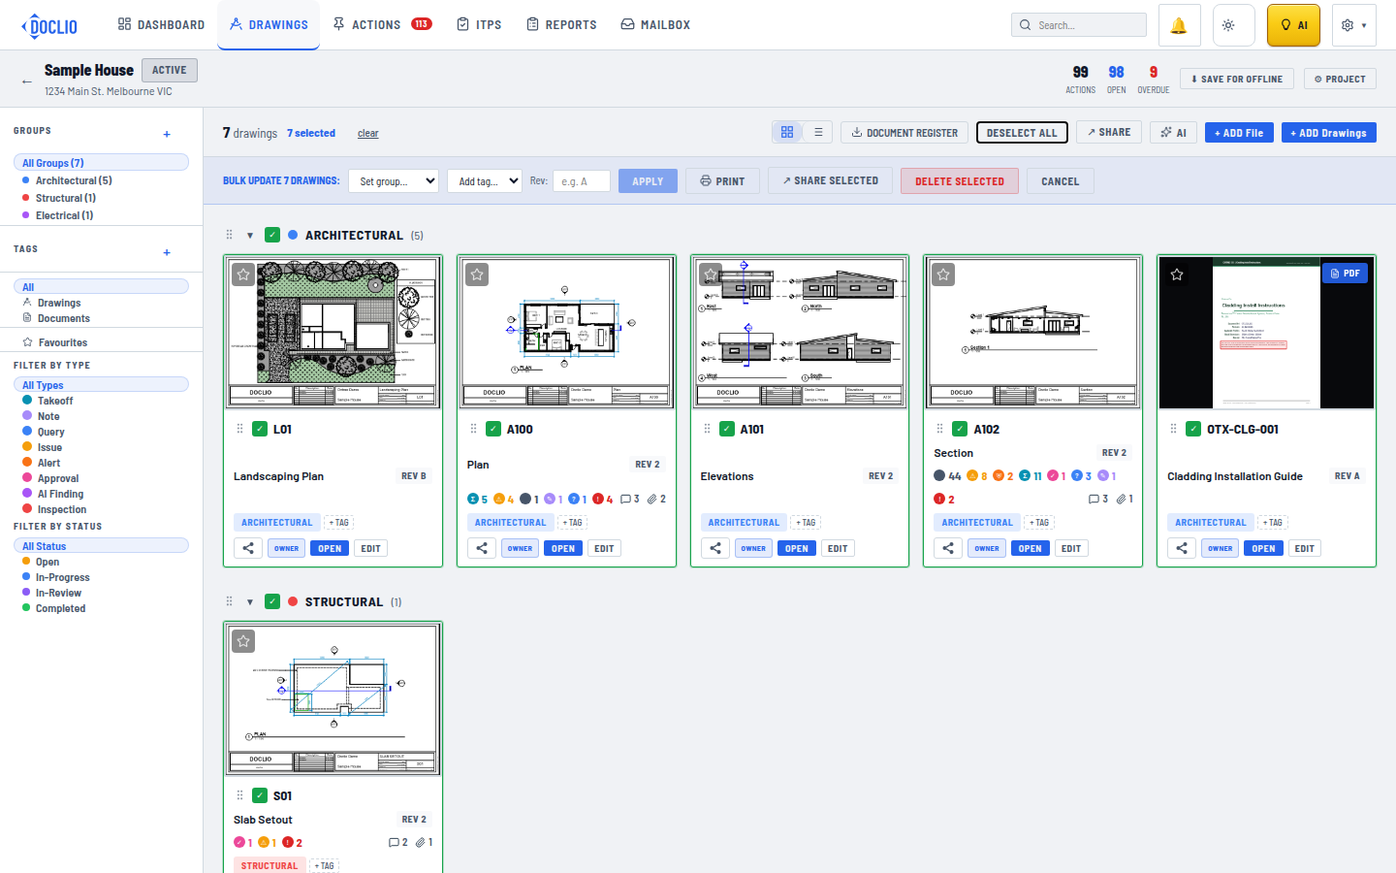Screen dimensions: 1396x873
Task: Star the OTX-CLG-001 cladding guide
Action: click(1177, 275)
